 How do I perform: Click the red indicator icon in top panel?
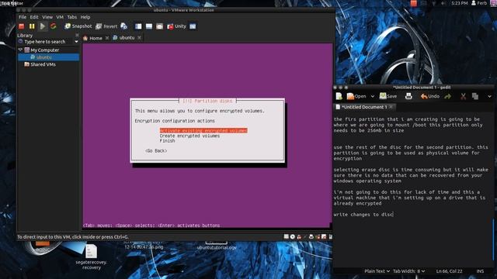414,3
